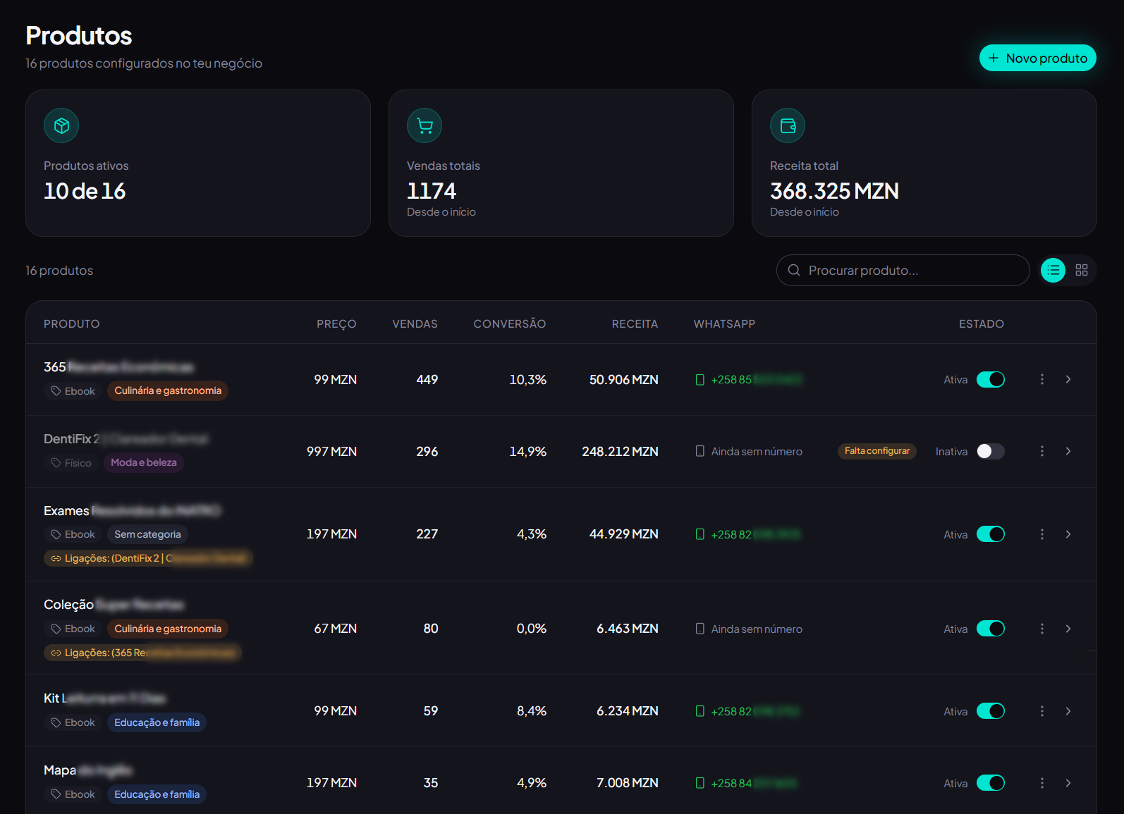This screenshot has width=1124, height=814.
Task: Toggle the Mapa product status switch
Action: (991, 783)
